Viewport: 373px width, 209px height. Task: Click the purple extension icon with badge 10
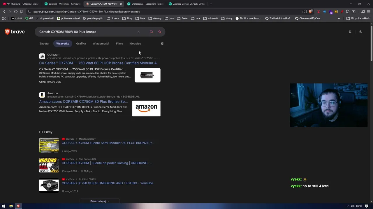330,12
